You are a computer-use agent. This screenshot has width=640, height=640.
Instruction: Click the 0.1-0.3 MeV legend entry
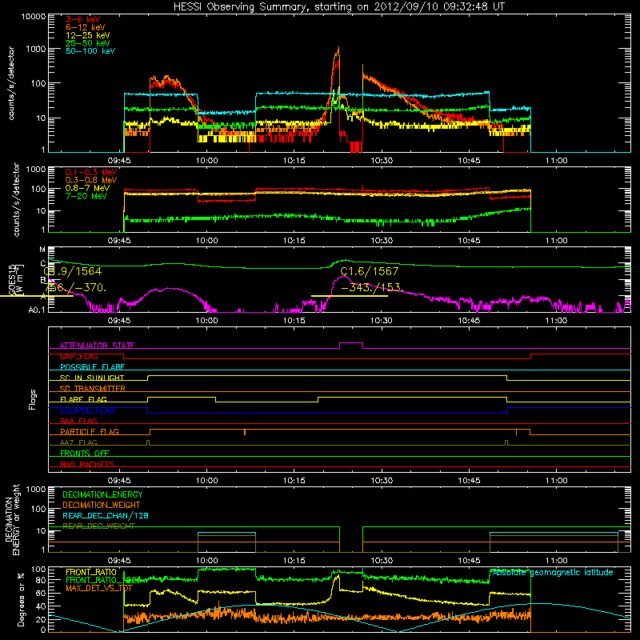tap(91, 172)
